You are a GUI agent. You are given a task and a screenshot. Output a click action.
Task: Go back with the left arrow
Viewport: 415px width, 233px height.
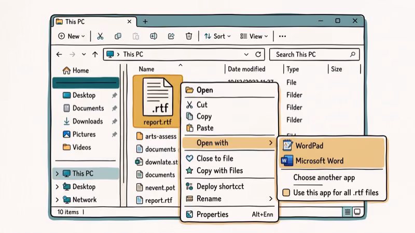(59, 54)
